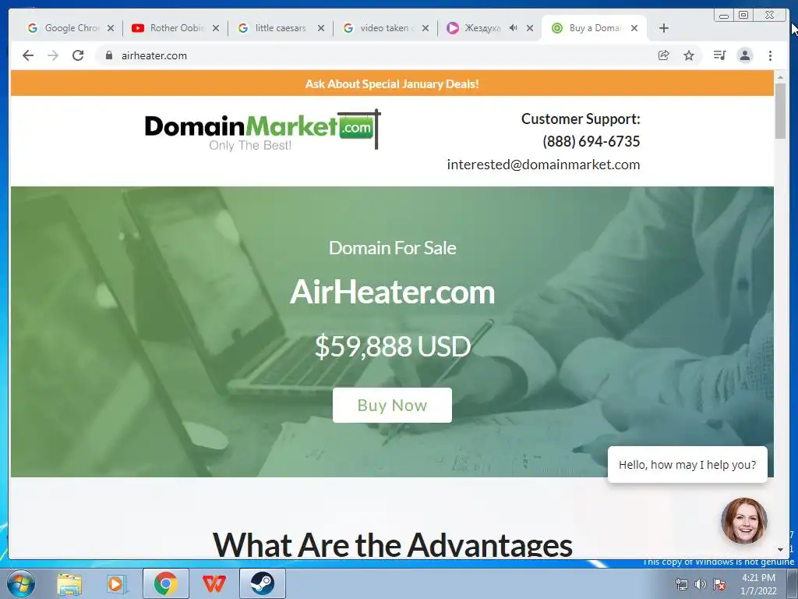
Task: Open the media control icon
Action: click(719, 55)
